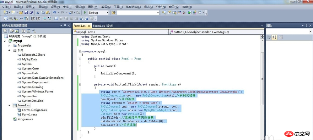313x140 pixels.
Task: Click the code editor vertical scrollbar
Action: (262, 78)
